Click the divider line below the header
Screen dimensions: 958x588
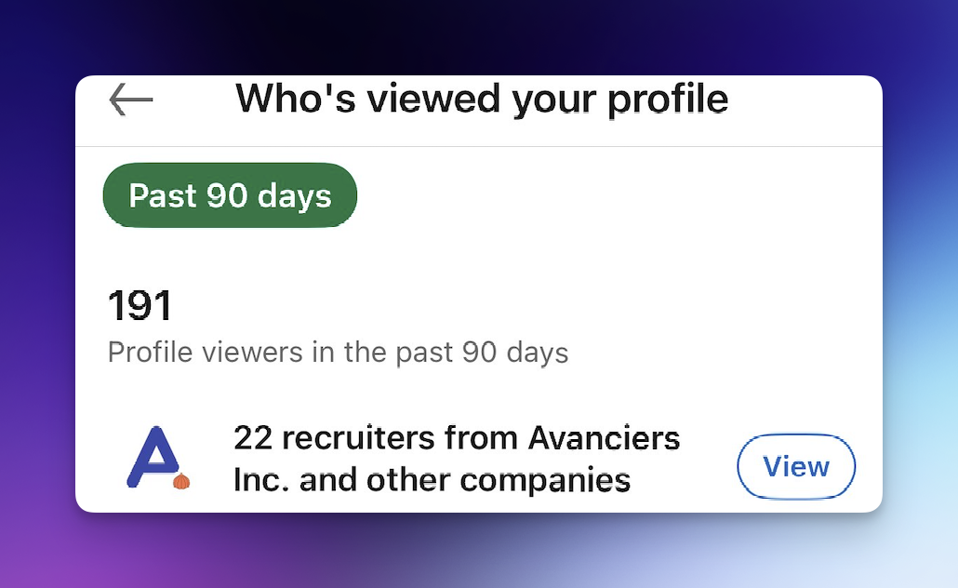[x=478, y=146]
